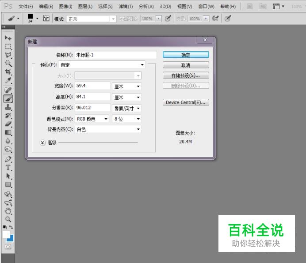The width and height of the screenshot is (306, 263).
Task: Select the Rectangle shape tool
Action: point(8,184)
